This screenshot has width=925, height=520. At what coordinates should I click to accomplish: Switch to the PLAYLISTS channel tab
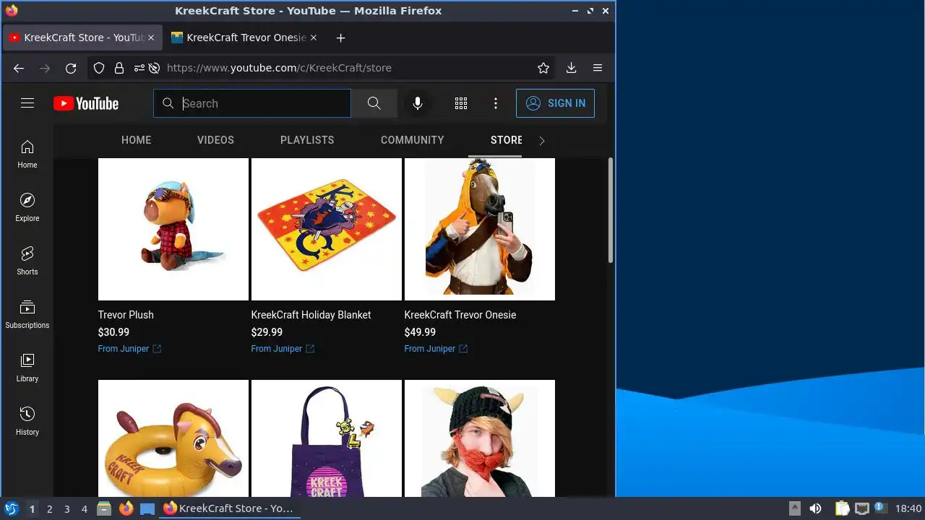tap(307, 140)
